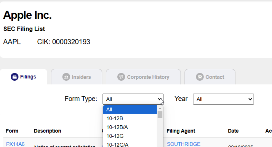Screen dimensions: 272x147
Task: Collapse the Form Type dropdown arrow
Action: point(160,99)
